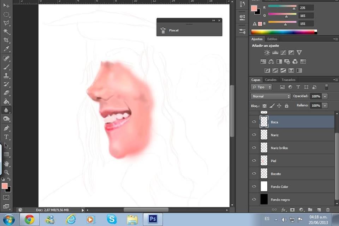Screen dimensions: 339x226
Task: Open the Ajustes panel menu
Action: click(x=335, y=39)
